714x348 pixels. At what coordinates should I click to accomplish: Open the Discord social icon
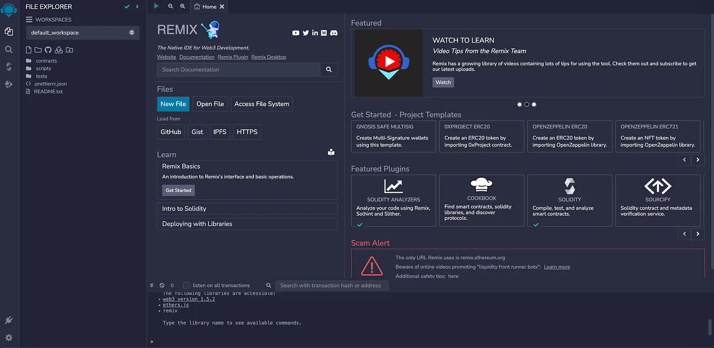pos(334,33)
